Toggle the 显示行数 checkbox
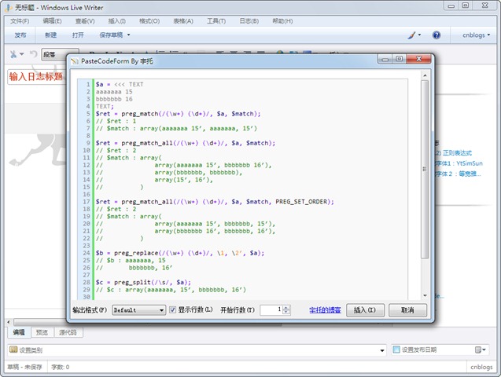 tap(172, 310)
